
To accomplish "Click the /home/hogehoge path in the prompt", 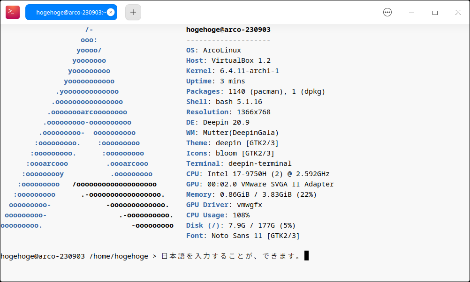I will [119, 256].
